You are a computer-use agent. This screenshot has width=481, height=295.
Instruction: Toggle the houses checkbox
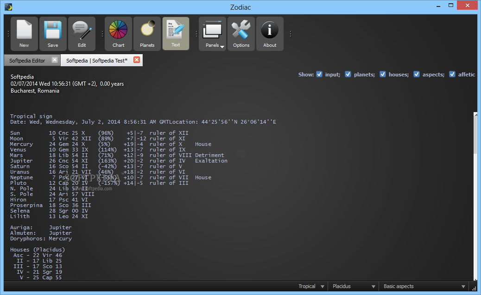pos(383,74)
